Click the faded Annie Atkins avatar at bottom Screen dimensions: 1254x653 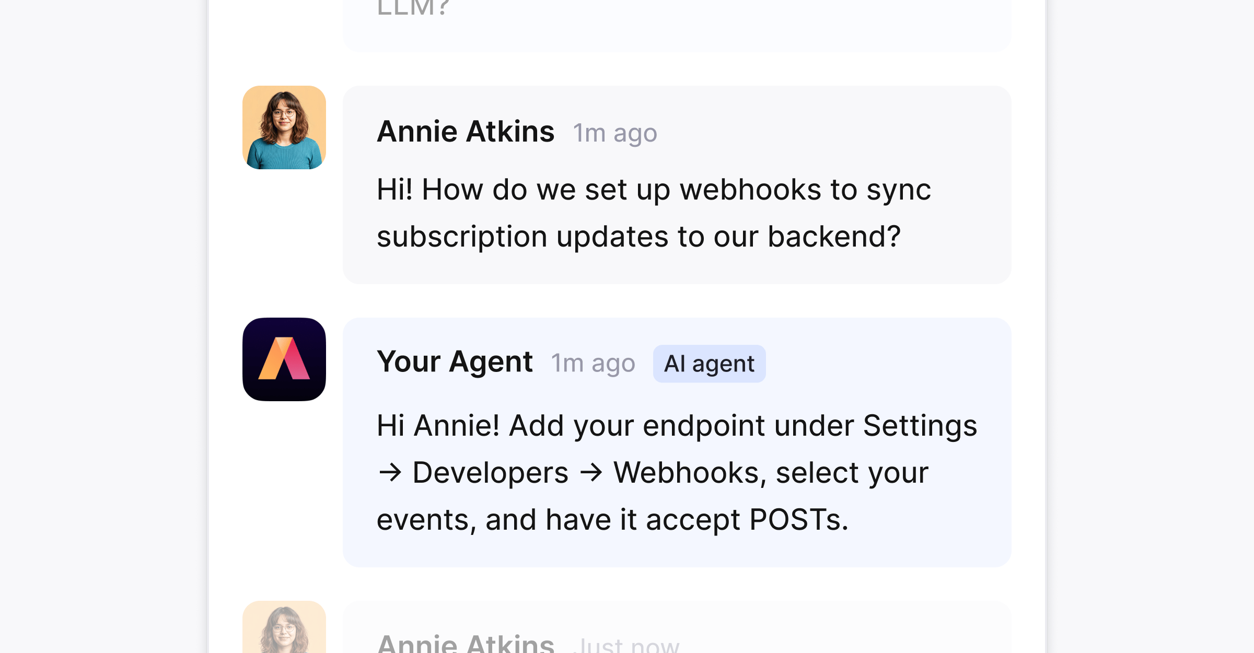[284, 627]
